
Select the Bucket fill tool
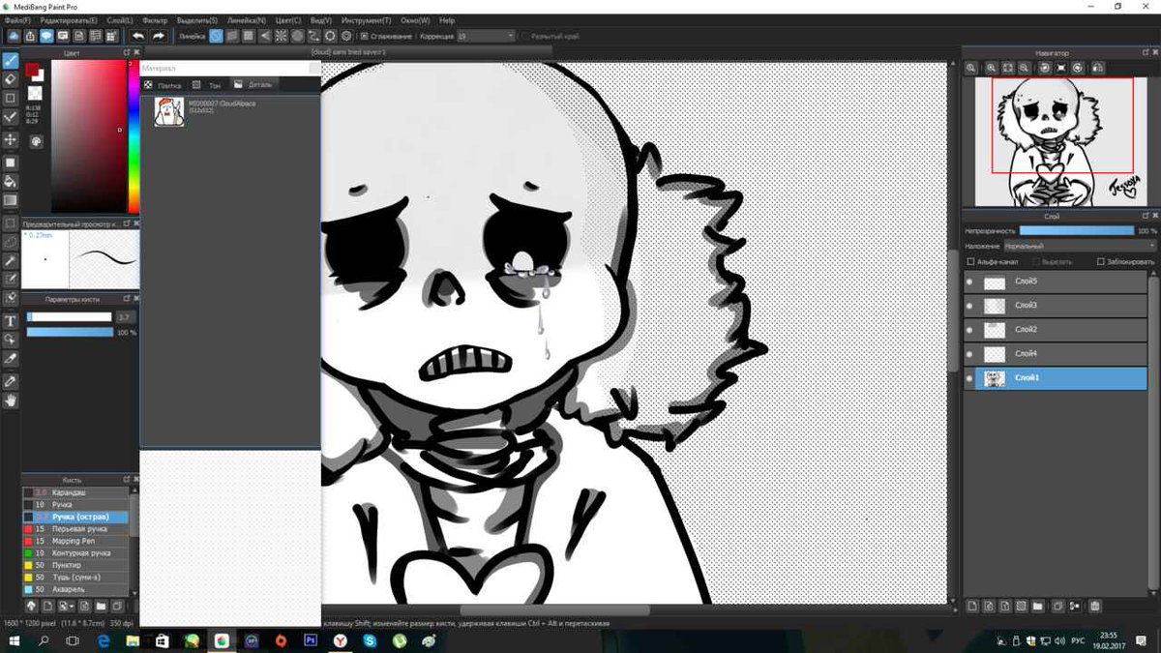coord(11,181)
